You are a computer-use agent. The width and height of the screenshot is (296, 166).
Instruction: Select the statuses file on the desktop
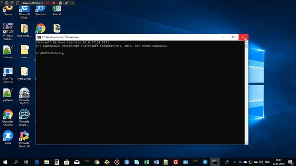pyautogui.click(x=8, y=52)
